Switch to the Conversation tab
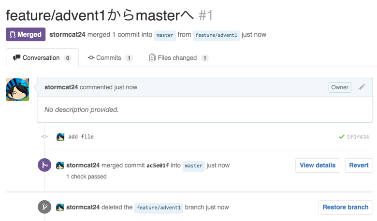The height and width of the screenshot is (221, 377). [43, 58]
